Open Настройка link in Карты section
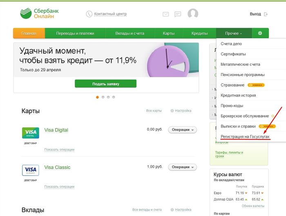This screenshot has width=286, height=216. pos(183,111)
